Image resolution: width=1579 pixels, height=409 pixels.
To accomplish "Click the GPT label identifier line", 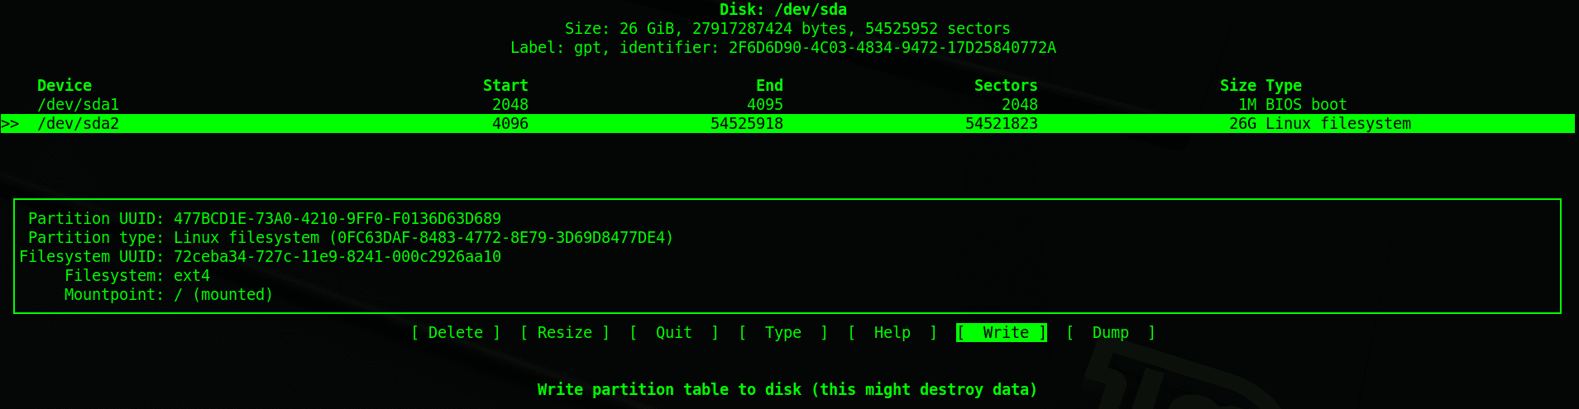I will pyautogui.click(x=782, y=48).
